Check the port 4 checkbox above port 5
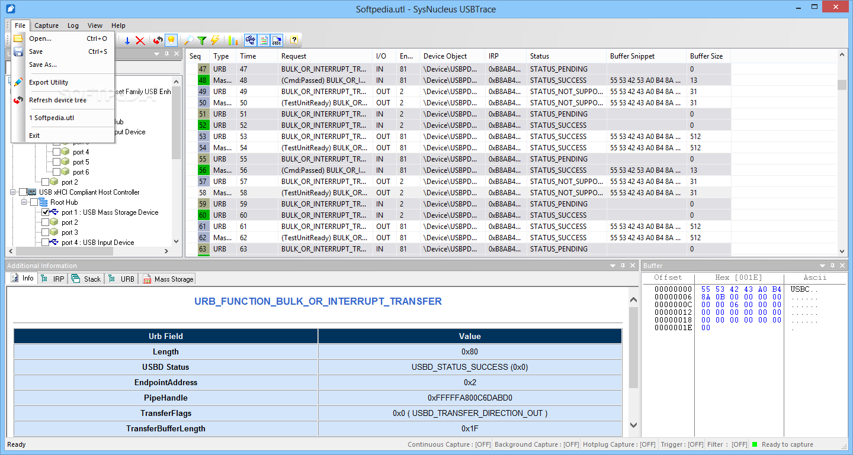853x455 pixels. (57, 152)
